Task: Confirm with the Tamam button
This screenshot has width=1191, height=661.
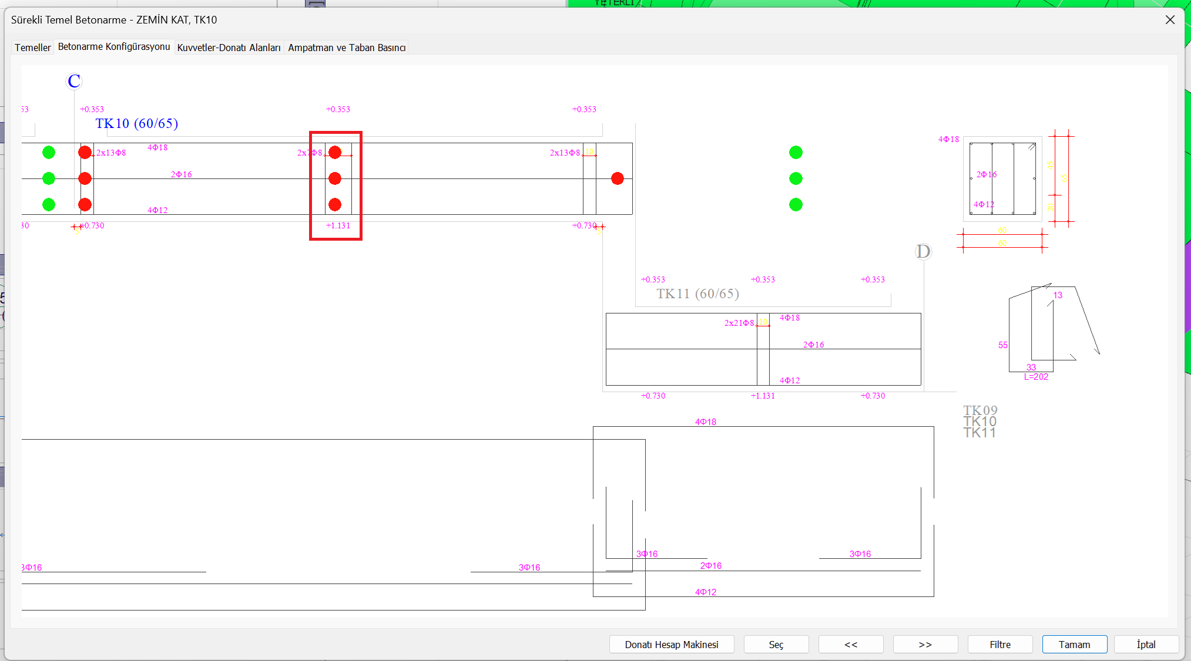Action: 1074,644
